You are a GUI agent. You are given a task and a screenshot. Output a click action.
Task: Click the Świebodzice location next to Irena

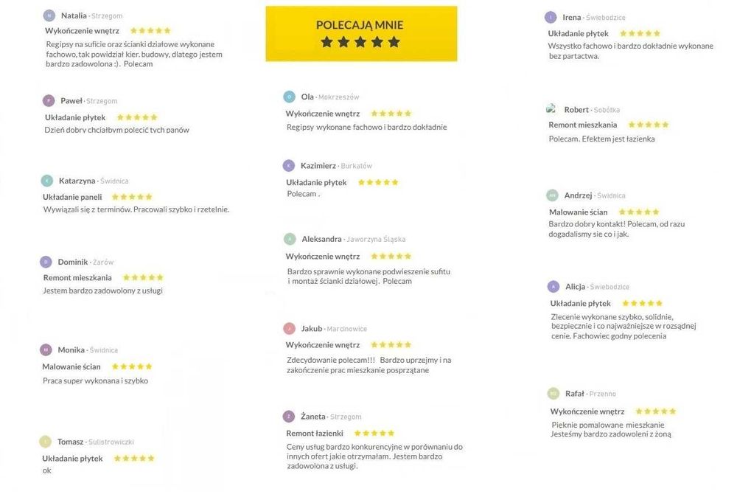click(x=606, y=17)
